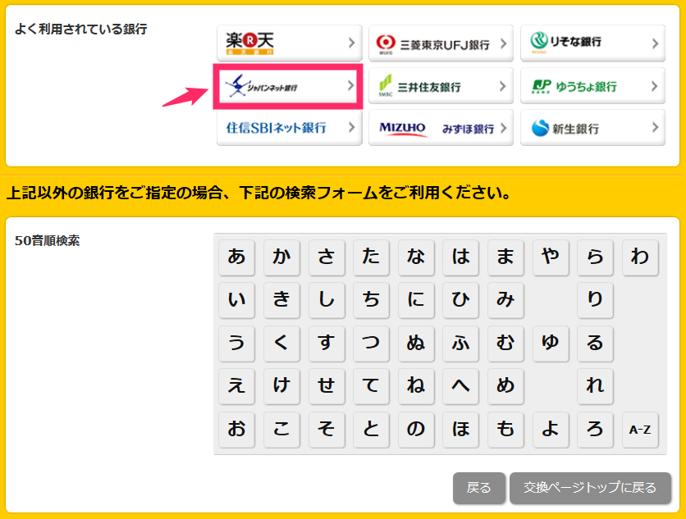Image resolution: width=686 pixels, height=519 pixels.
Task: Open the A-Z alphabetical bank search
Action: (x=641, y=430)
